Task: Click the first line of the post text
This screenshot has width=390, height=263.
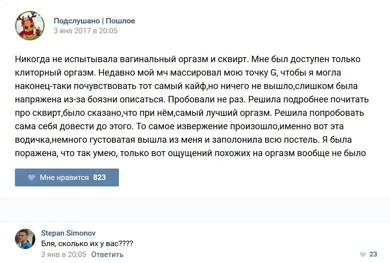Action: pyautogui.click(x=187, y=59)
